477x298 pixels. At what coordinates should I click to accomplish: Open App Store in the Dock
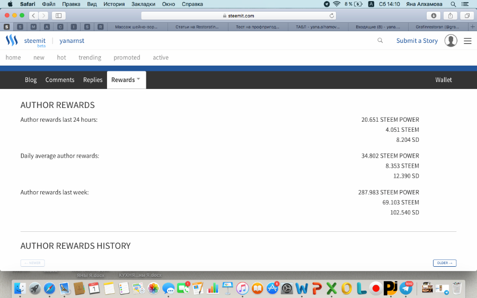[272, 288]
